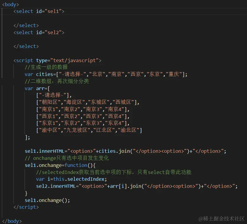Click the sel2.innerHTML assignment line
This screenshot has height=224, width=247.
[x=137, y=186]
